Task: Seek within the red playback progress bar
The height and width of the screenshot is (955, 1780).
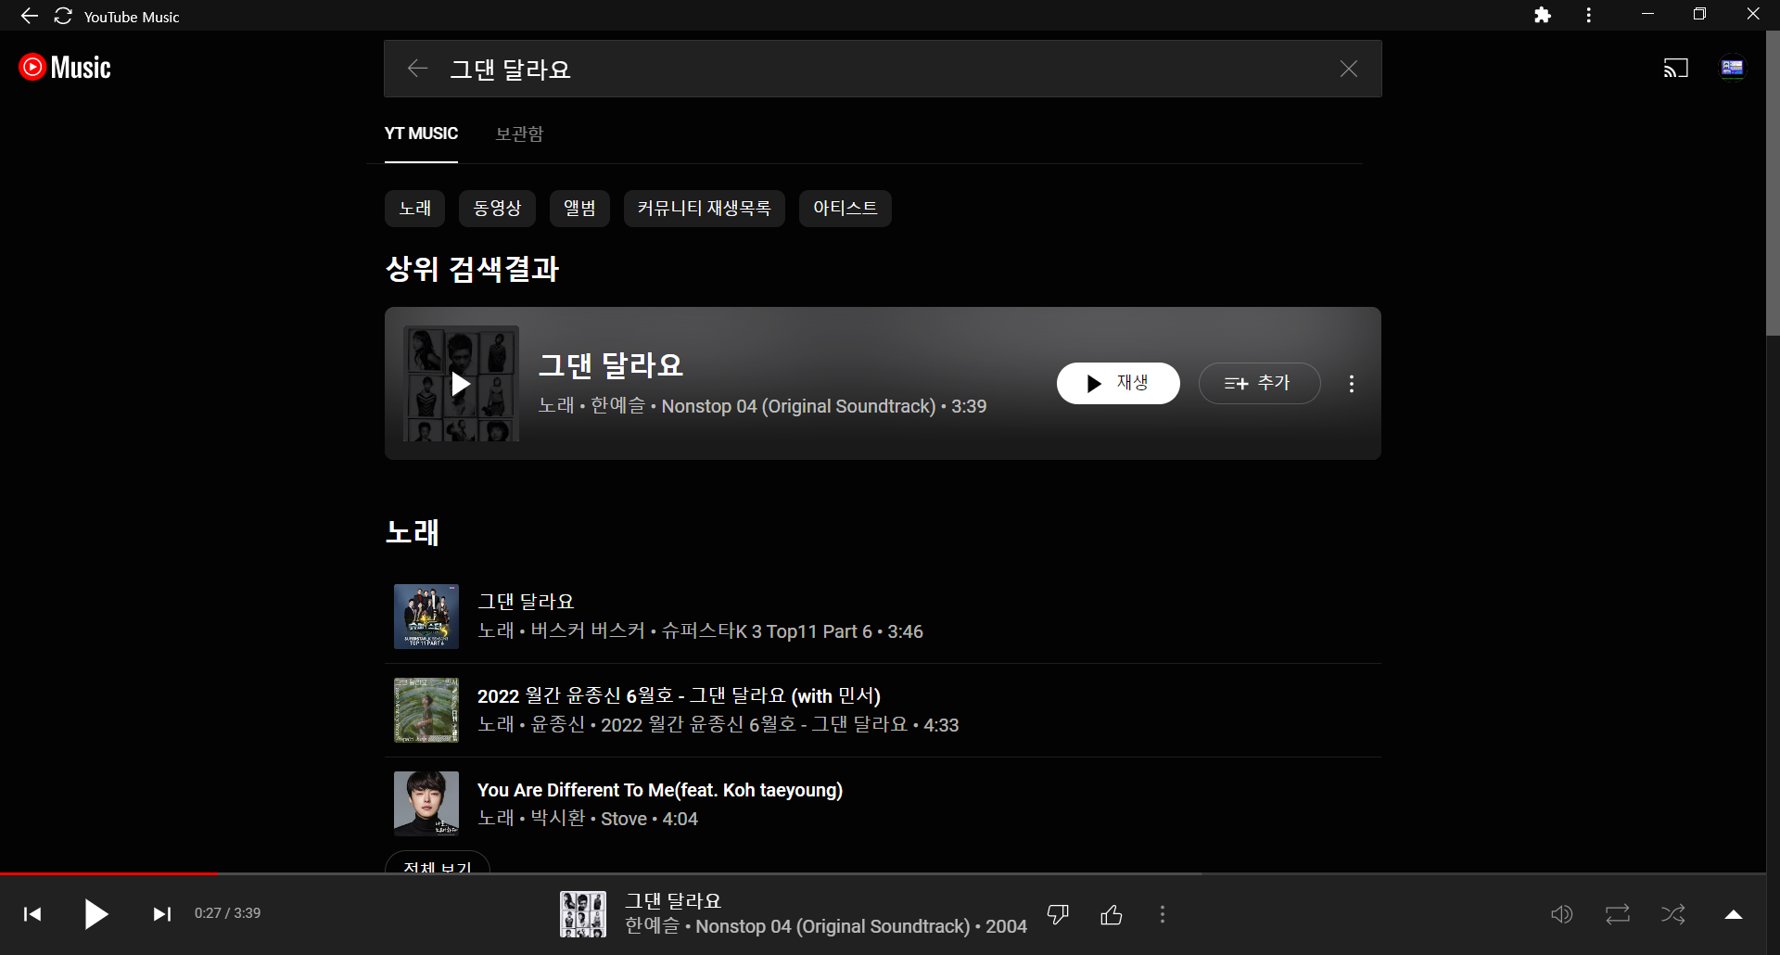Action: point(109,873)
